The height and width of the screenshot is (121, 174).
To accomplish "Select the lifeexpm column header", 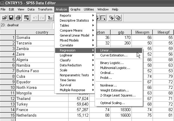I will click(x=142, y=32).
